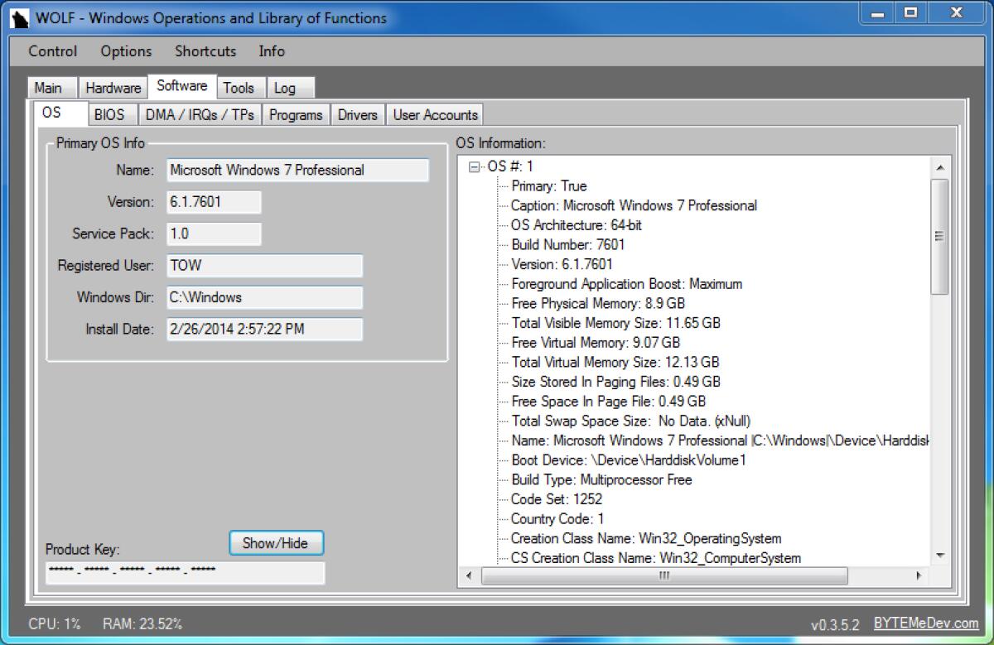The image size is (994, 645).
Task: Toggle the Product Key Show/Hide button
Action: 275,543
